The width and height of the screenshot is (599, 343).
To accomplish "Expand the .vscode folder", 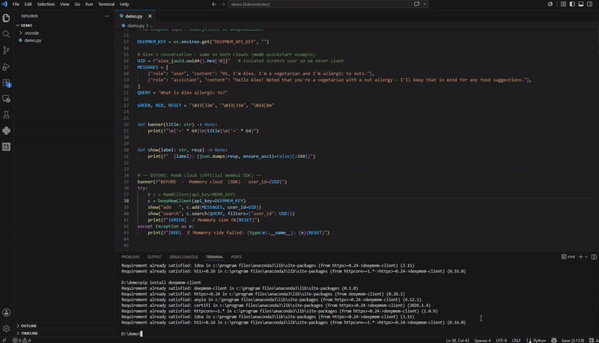I will point(31,33).
